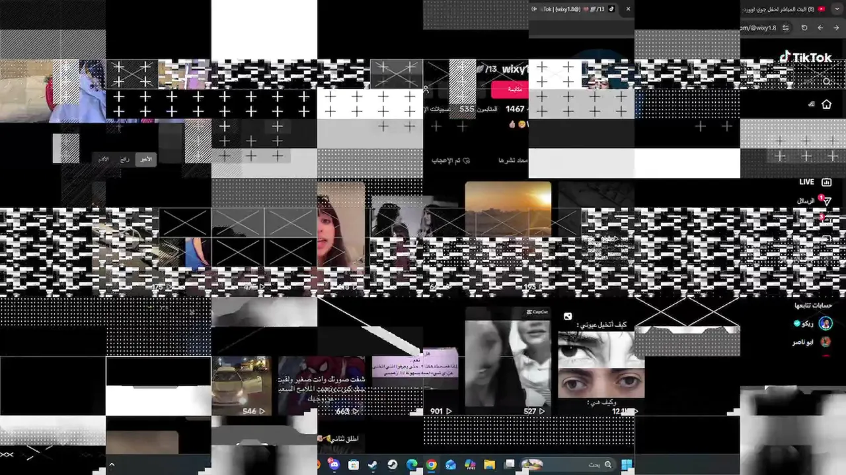This screenshot has width=846, height=475.
Task: Show hidden tray icons chevron
Action: [x=112, y=465]
